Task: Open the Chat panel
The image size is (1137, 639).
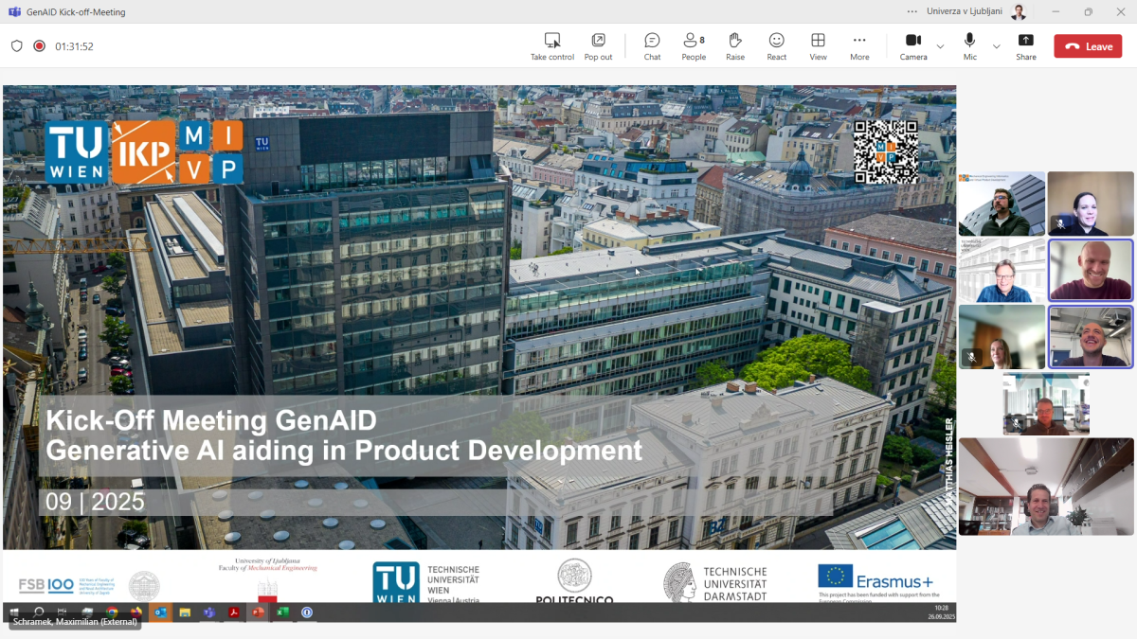Action: coord(652,45)
